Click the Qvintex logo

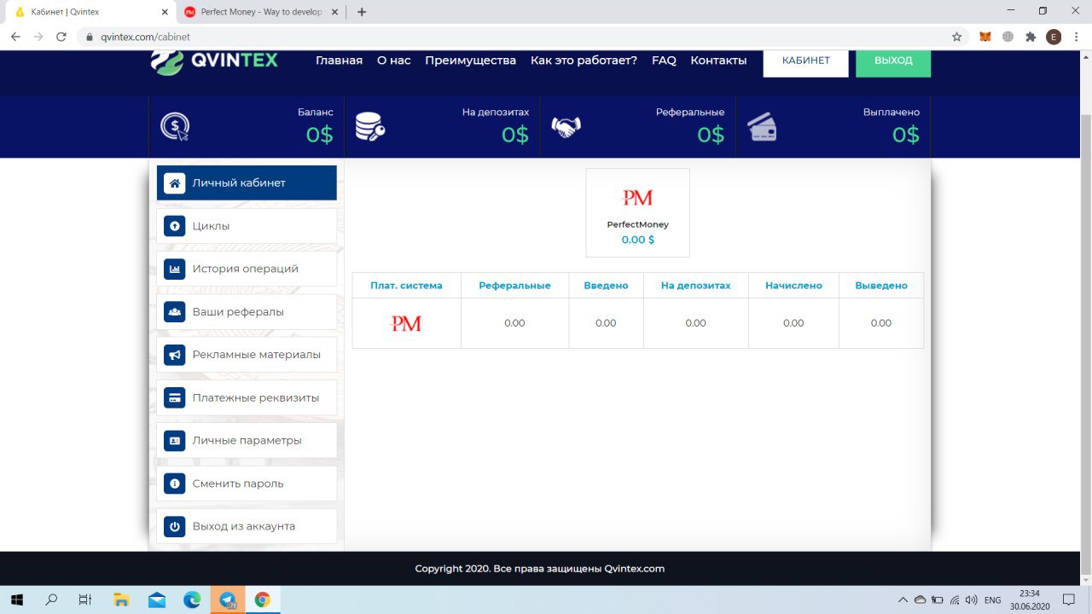(x=214, y=61)
